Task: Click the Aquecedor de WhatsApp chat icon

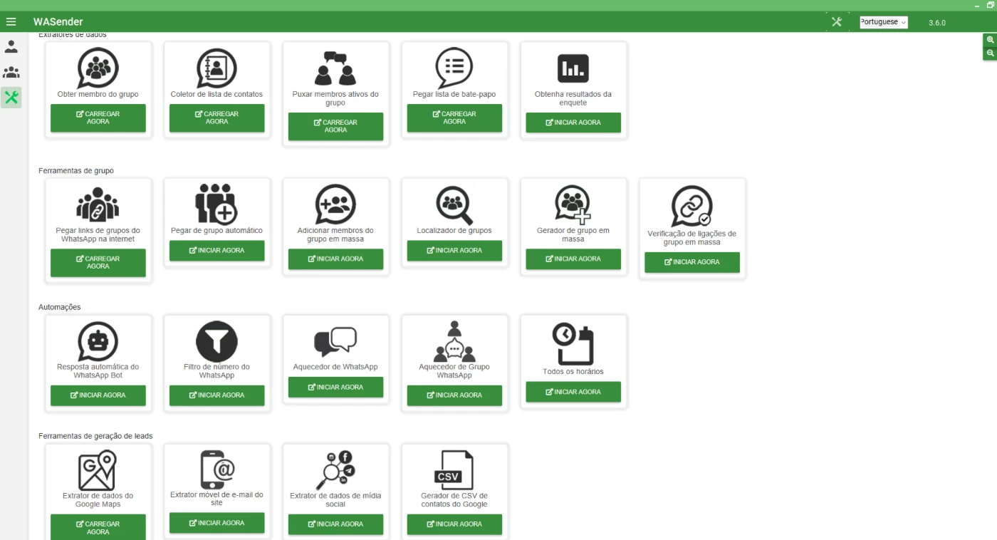Action: 335,342
